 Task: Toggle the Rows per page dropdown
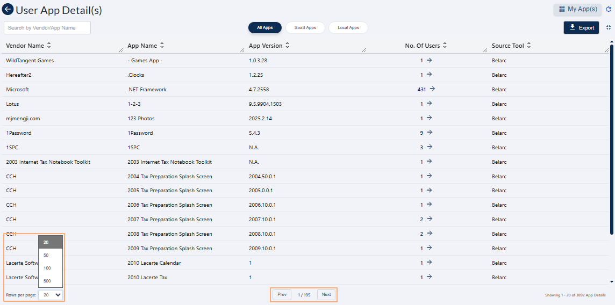51,295
